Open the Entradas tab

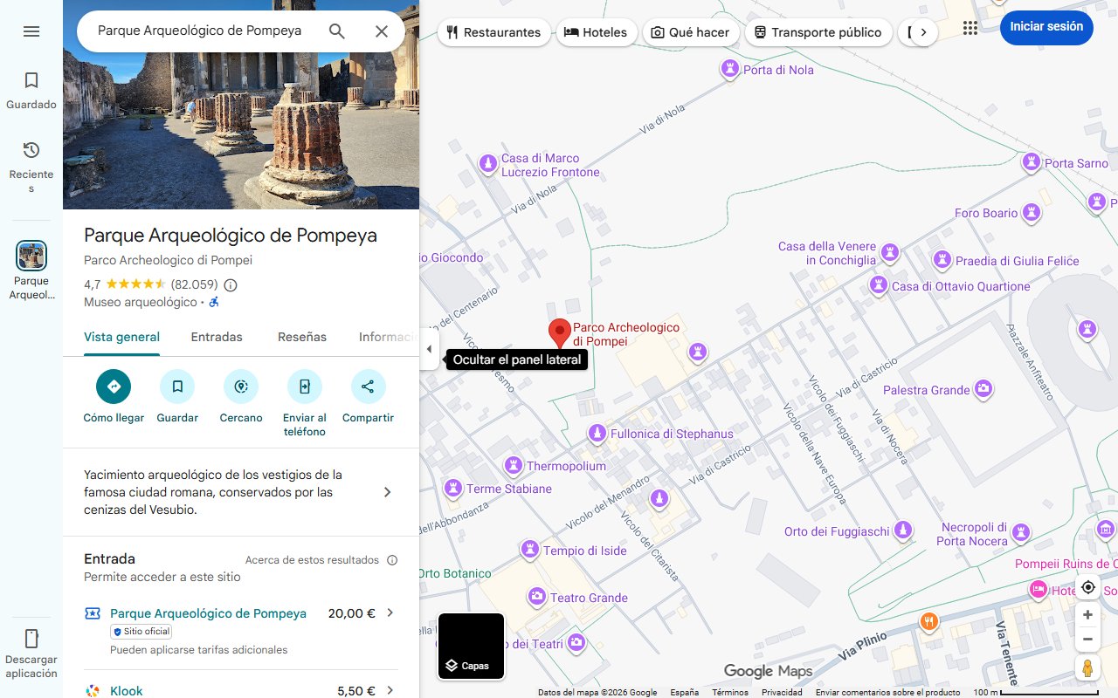(x=216, y=337)
